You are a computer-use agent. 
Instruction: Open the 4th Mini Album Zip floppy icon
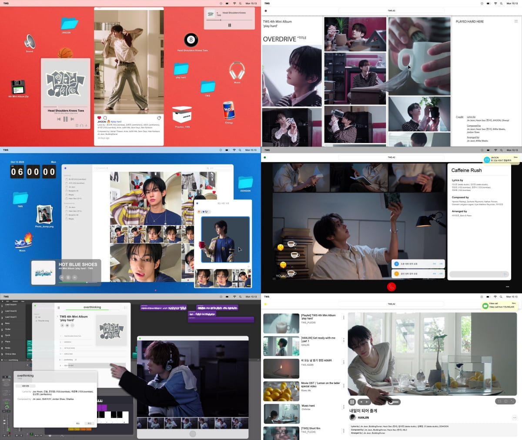click(18, 87)
